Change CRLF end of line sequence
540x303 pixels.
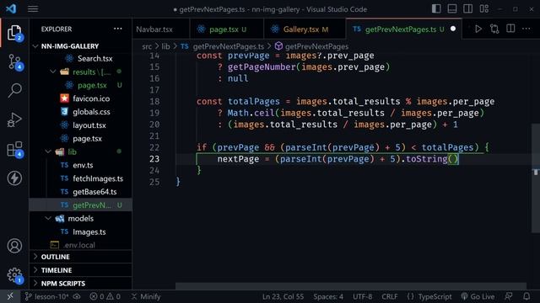coord(390,296)
